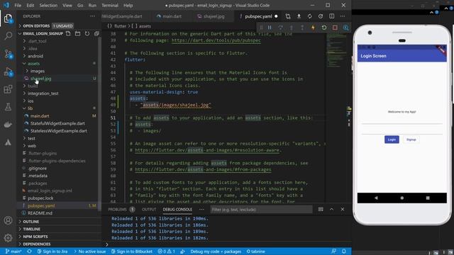
Task: Click Sign in to Bitbucket status item
Action: [132, 251]
